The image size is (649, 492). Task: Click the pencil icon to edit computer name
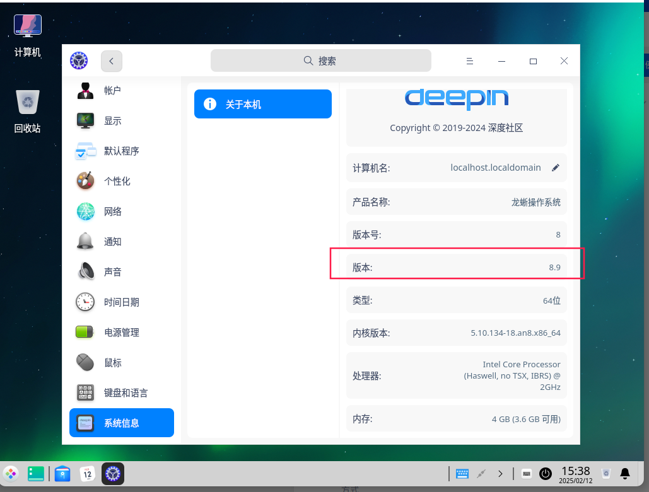pos(556,168)
